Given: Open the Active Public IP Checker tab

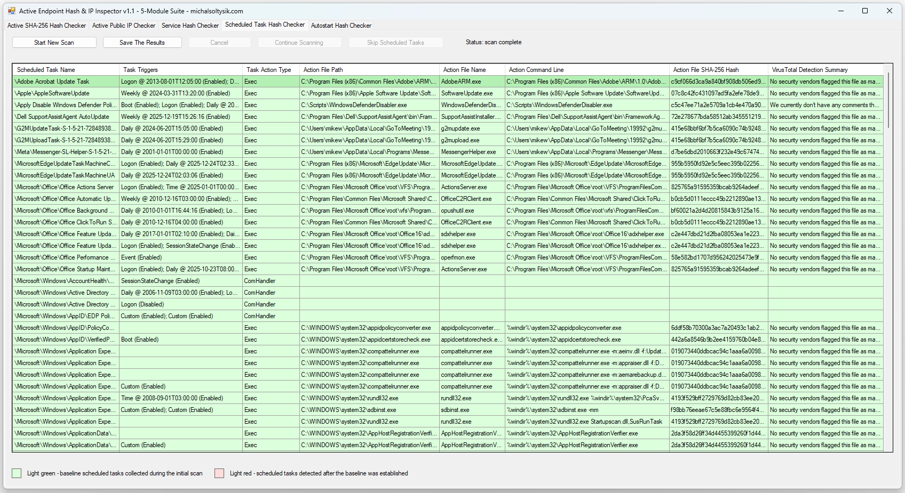Looking at the screenshot, I should point(124,26).
